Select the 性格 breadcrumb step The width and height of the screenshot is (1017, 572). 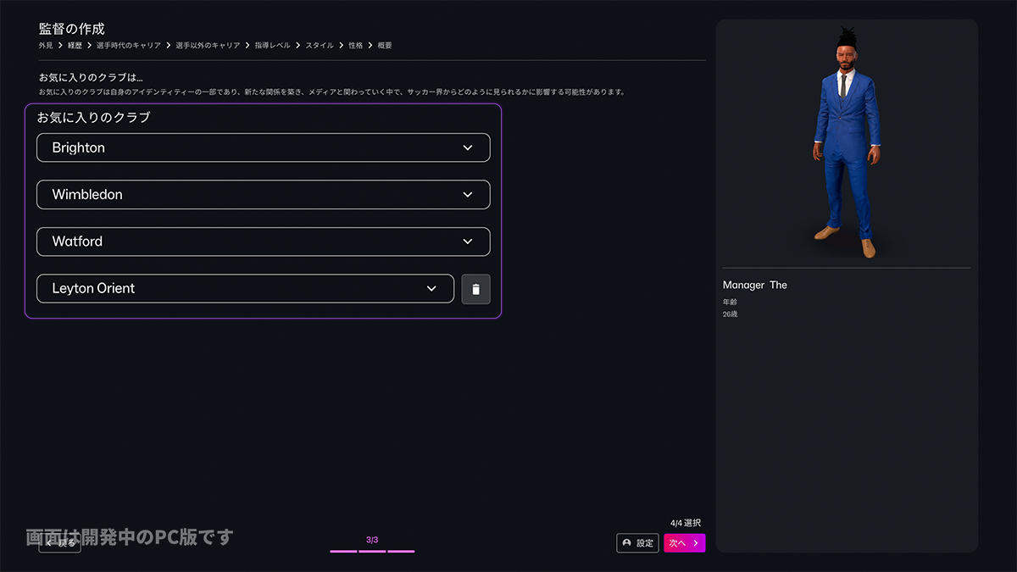355,45
